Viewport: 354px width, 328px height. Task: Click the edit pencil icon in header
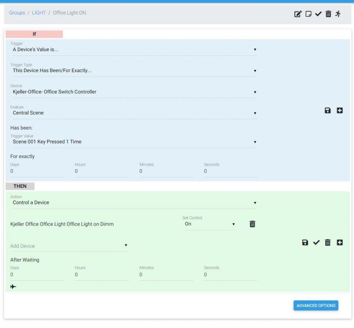coord(298,14)
